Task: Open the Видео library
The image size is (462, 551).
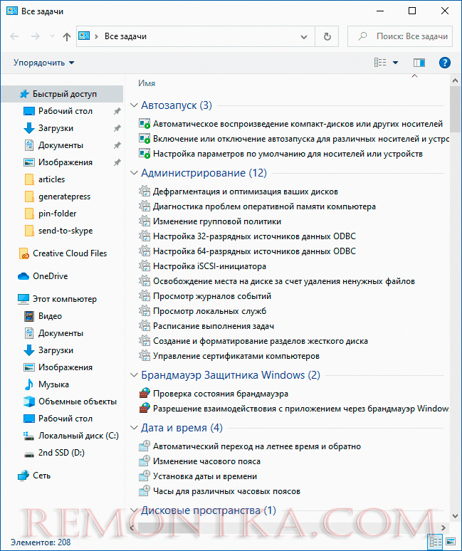Action: click(50, 316)
